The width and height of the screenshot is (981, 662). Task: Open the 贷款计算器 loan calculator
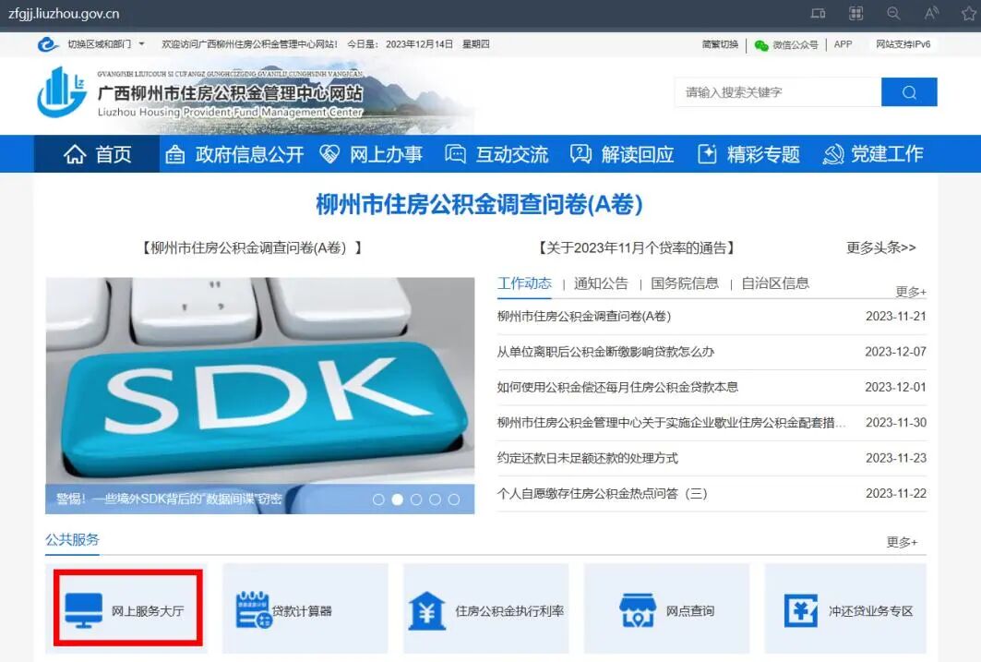point(284,610)
